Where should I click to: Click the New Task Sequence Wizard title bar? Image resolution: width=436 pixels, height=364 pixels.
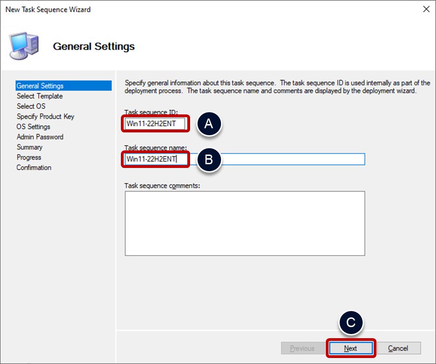tap(48, 9)
